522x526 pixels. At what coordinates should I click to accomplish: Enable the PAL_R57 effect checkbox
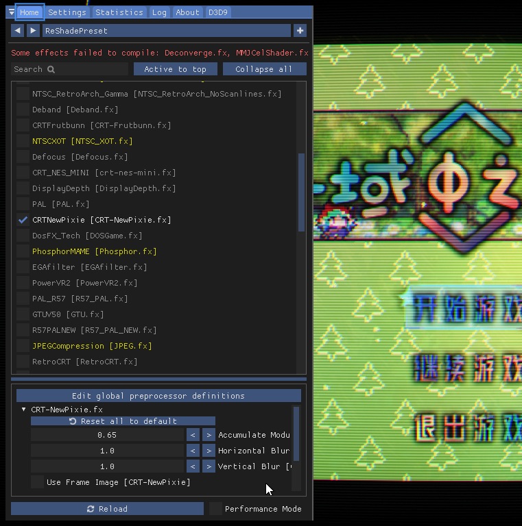23,299
